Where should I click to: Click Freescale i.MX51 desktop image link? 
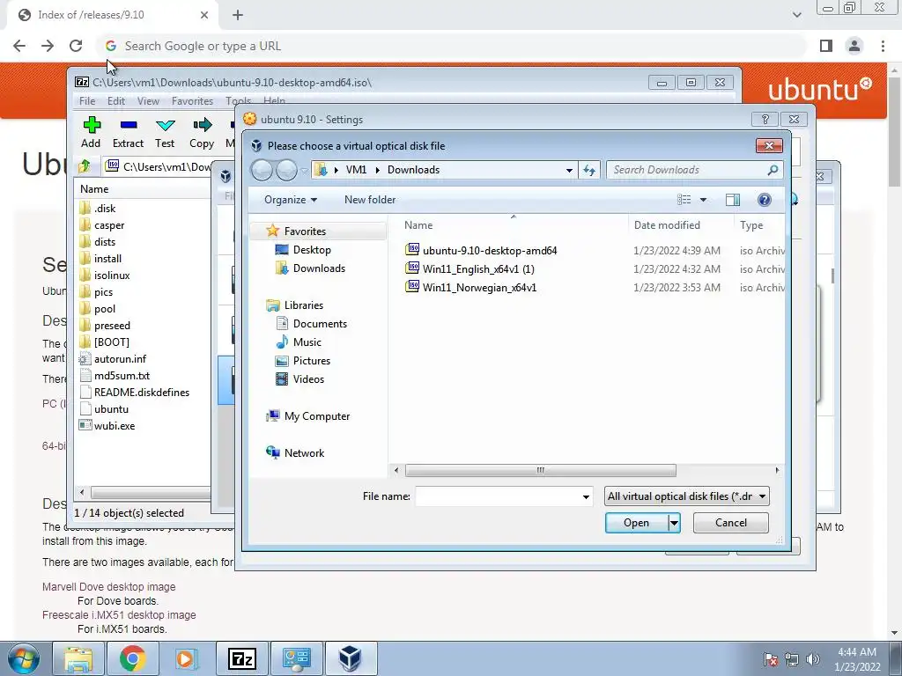coord(119,615)
